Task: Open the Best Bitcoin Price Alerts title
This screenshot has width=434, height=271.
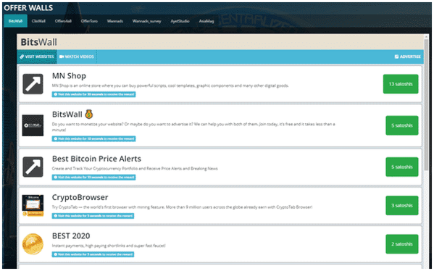Action: (x=96, y=159)
